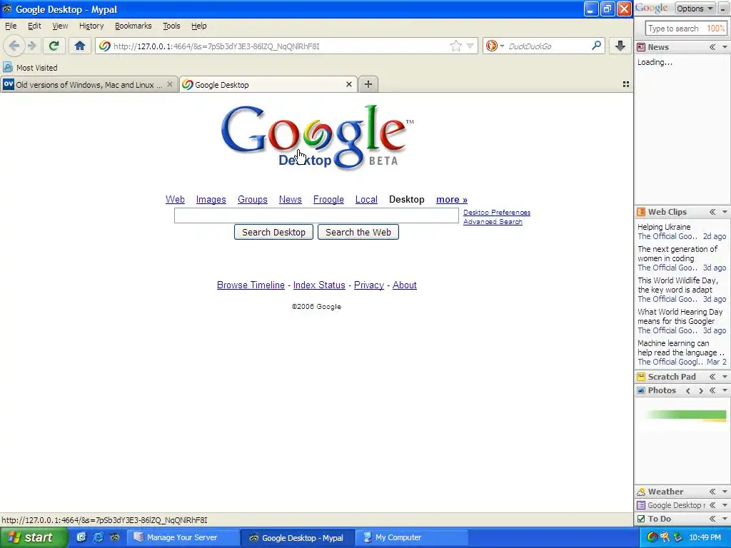Open the Froogle search link
This screenshot has width=731, height=548.
(x=328, y=200)
